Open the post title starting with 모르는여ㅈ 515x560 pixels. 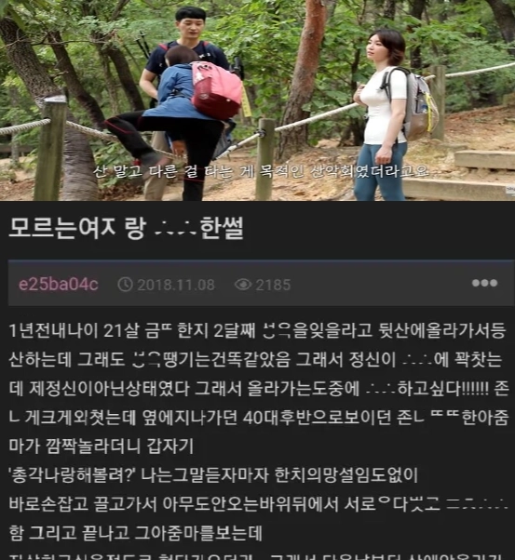click(126, 228)
